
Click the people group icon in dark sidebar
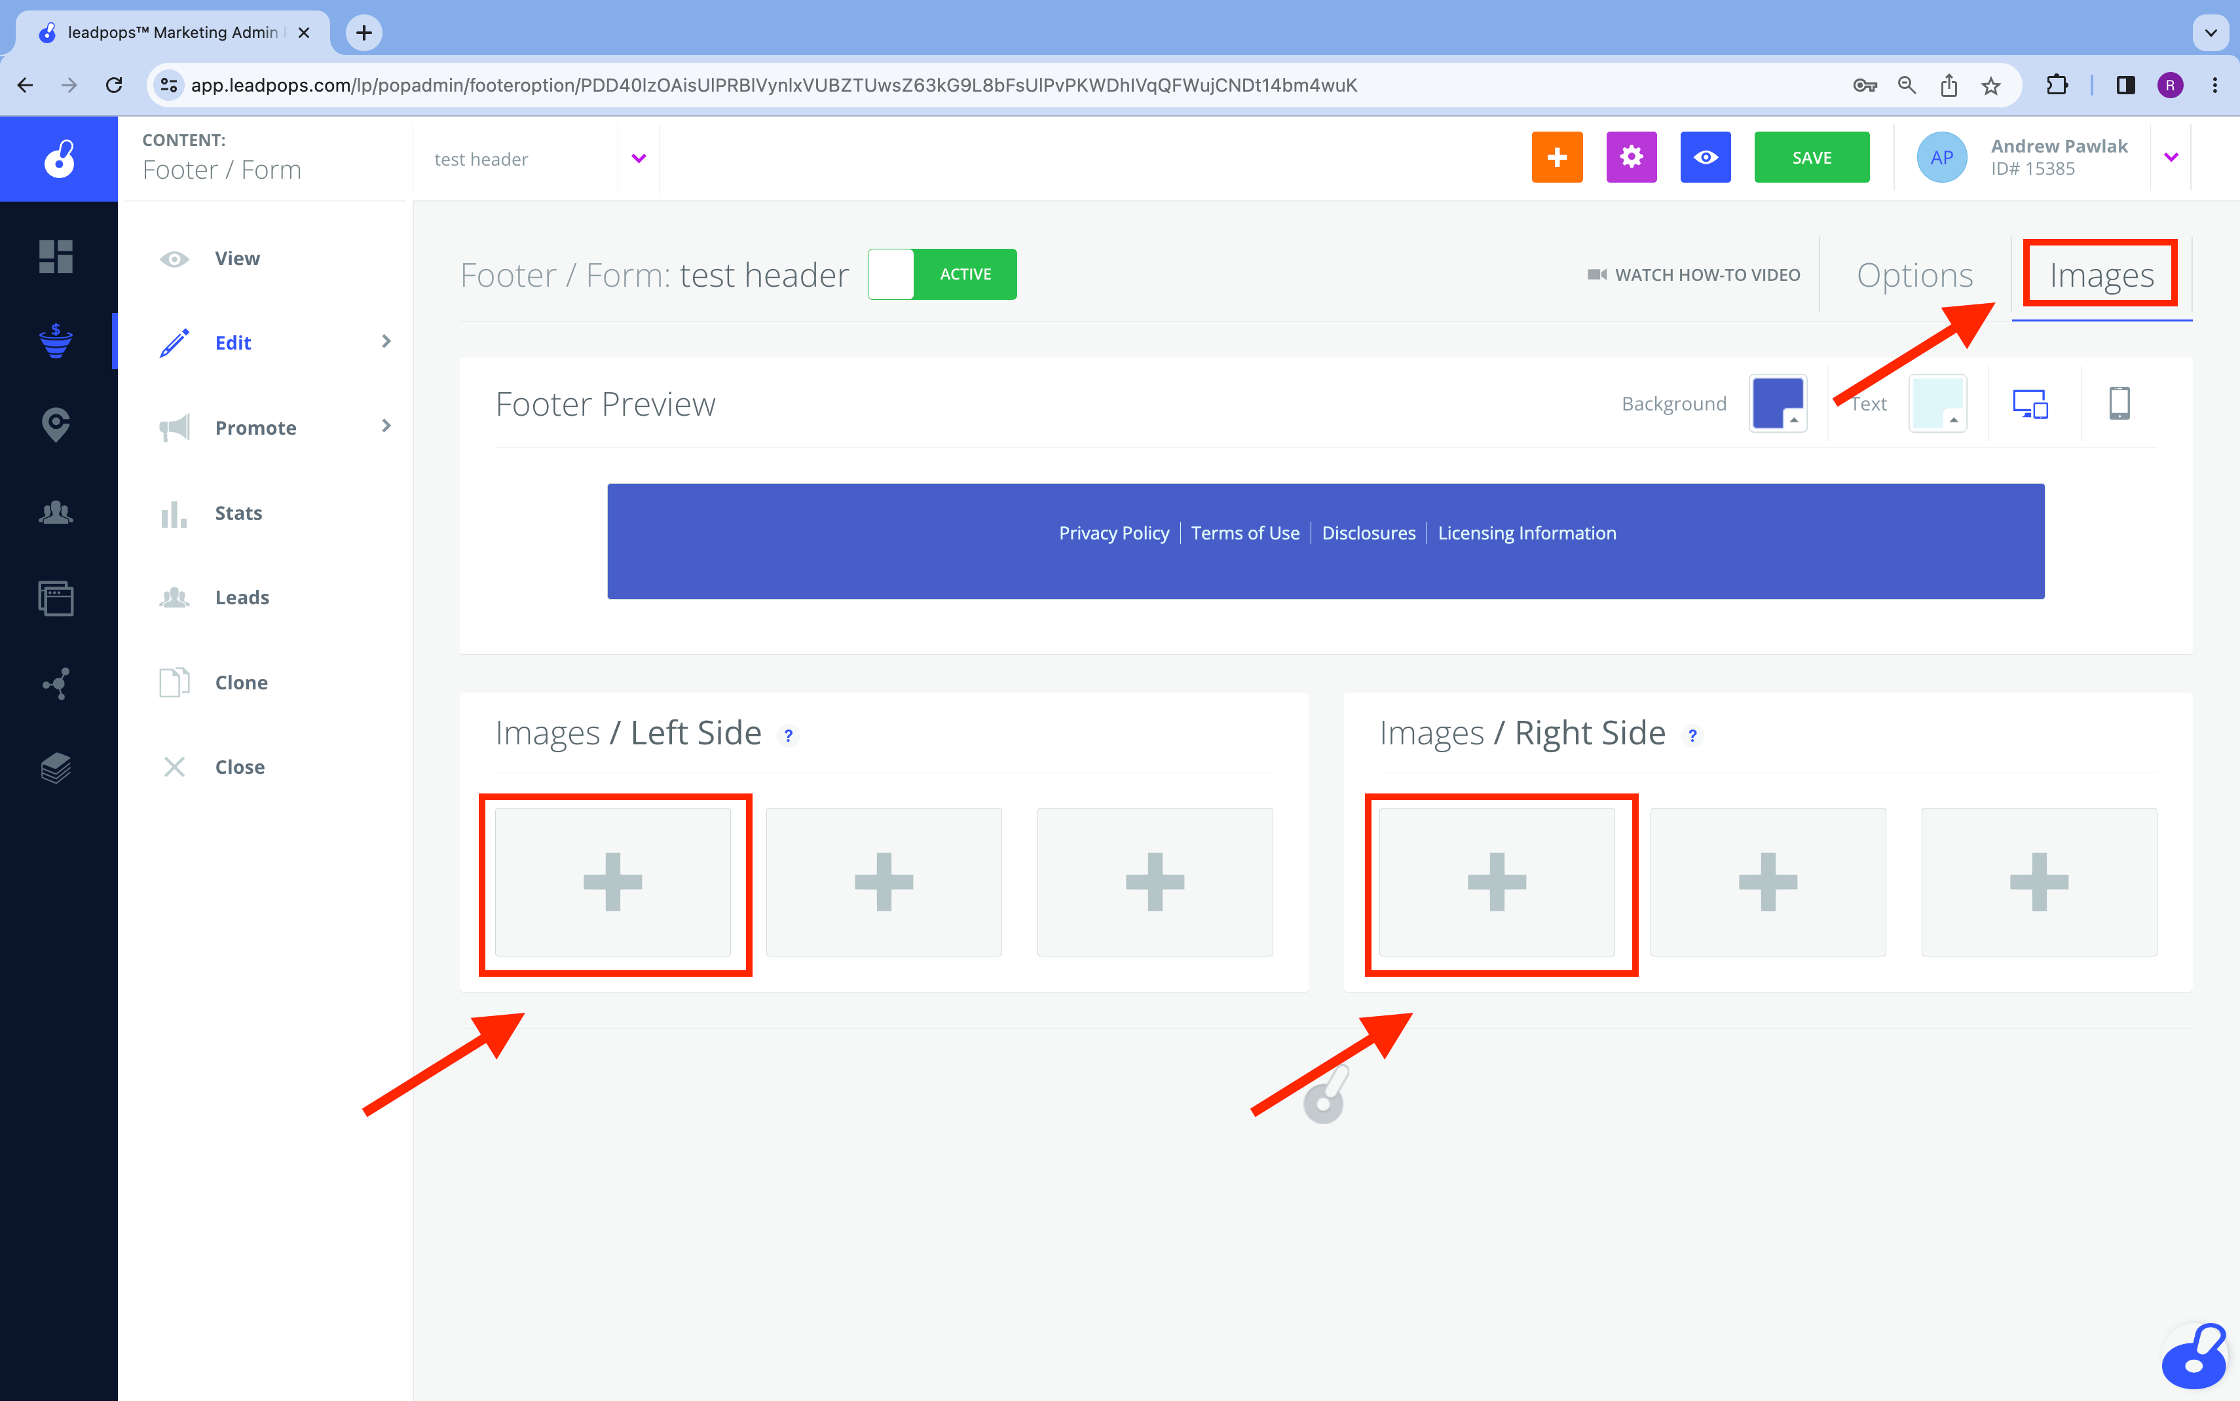[56, 513]
